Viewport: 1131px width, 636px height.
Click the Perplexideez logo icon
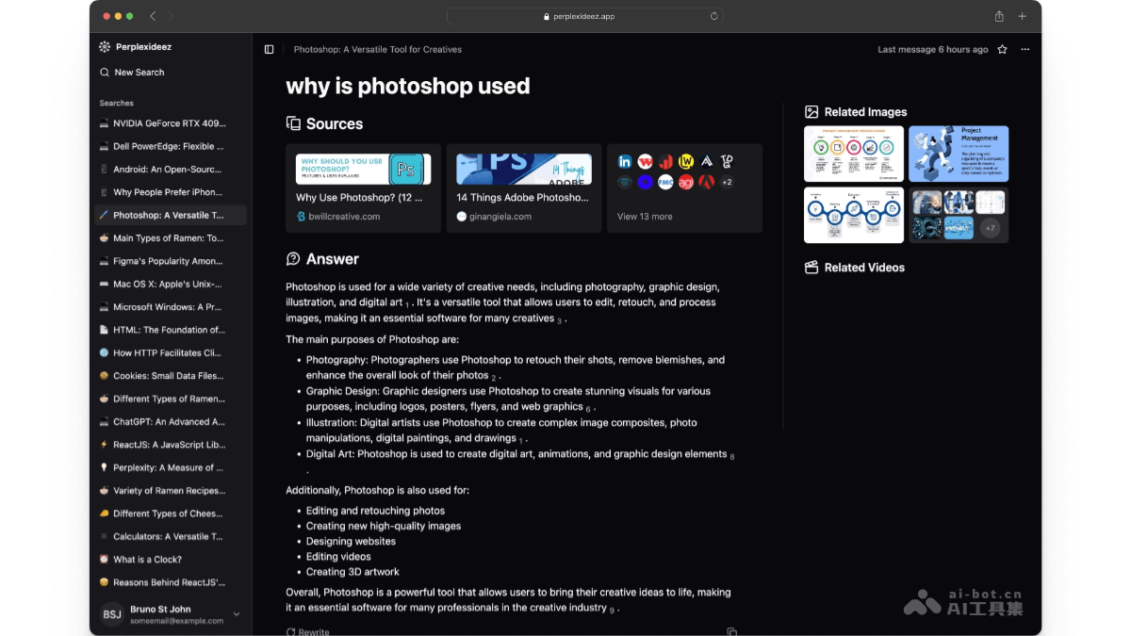[x=105, y=46]
